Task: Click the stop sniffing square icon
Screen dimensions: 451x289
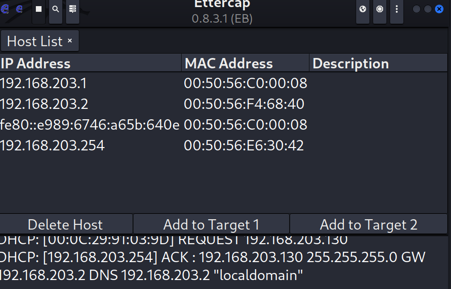Action: (39, 9)
